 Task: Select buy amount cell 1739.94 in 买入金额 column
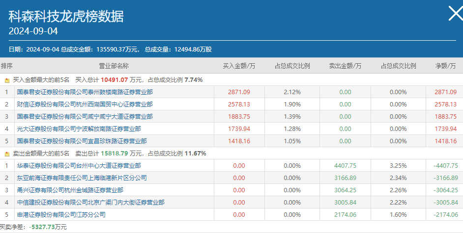point(239,129)
